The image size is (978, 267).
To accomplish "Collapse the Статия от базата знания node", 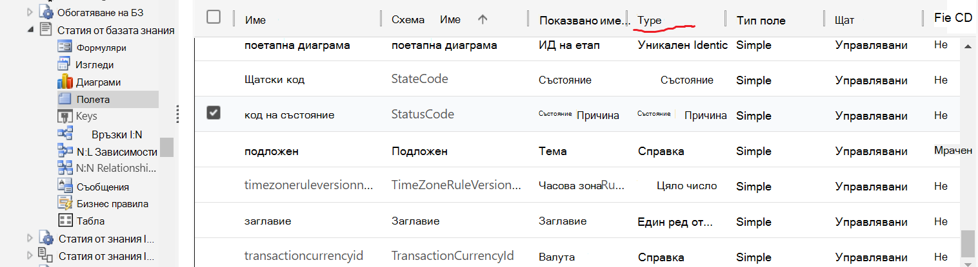I will [x=30, y=30].
